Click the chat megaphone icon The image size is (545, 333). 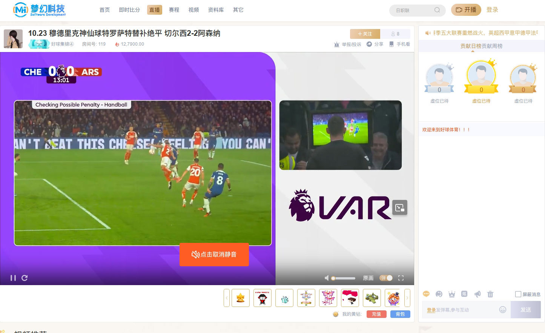click(477, 294)
